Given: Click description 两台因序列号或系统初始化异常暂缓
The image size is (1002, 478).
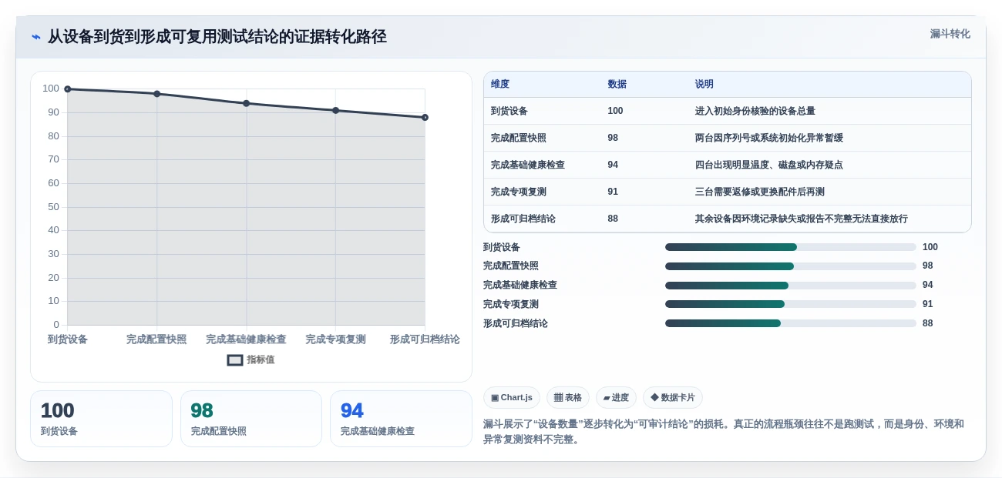Looking at the screenshot, I should [x=769, y=138].
